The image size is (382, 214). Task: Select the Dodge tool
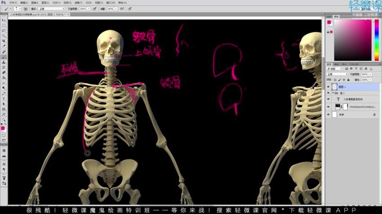coord(4,88)
